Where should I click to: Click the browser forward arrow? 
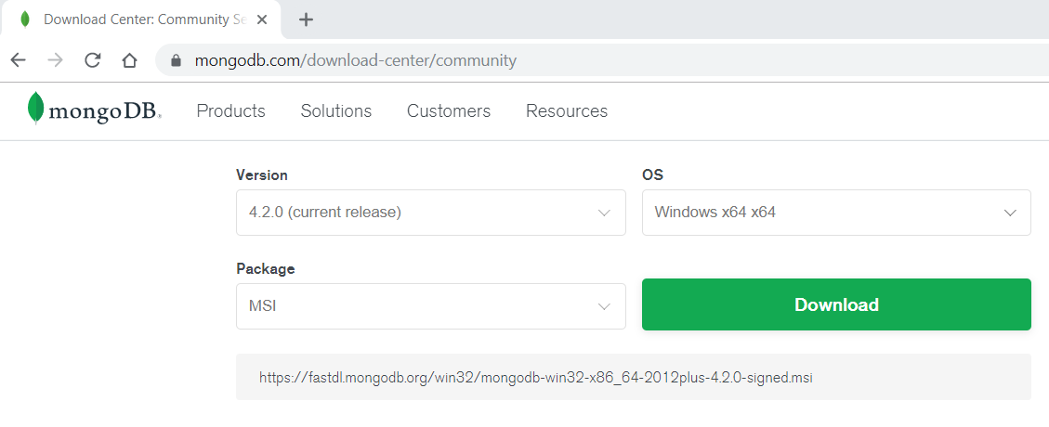coord(56,60)
